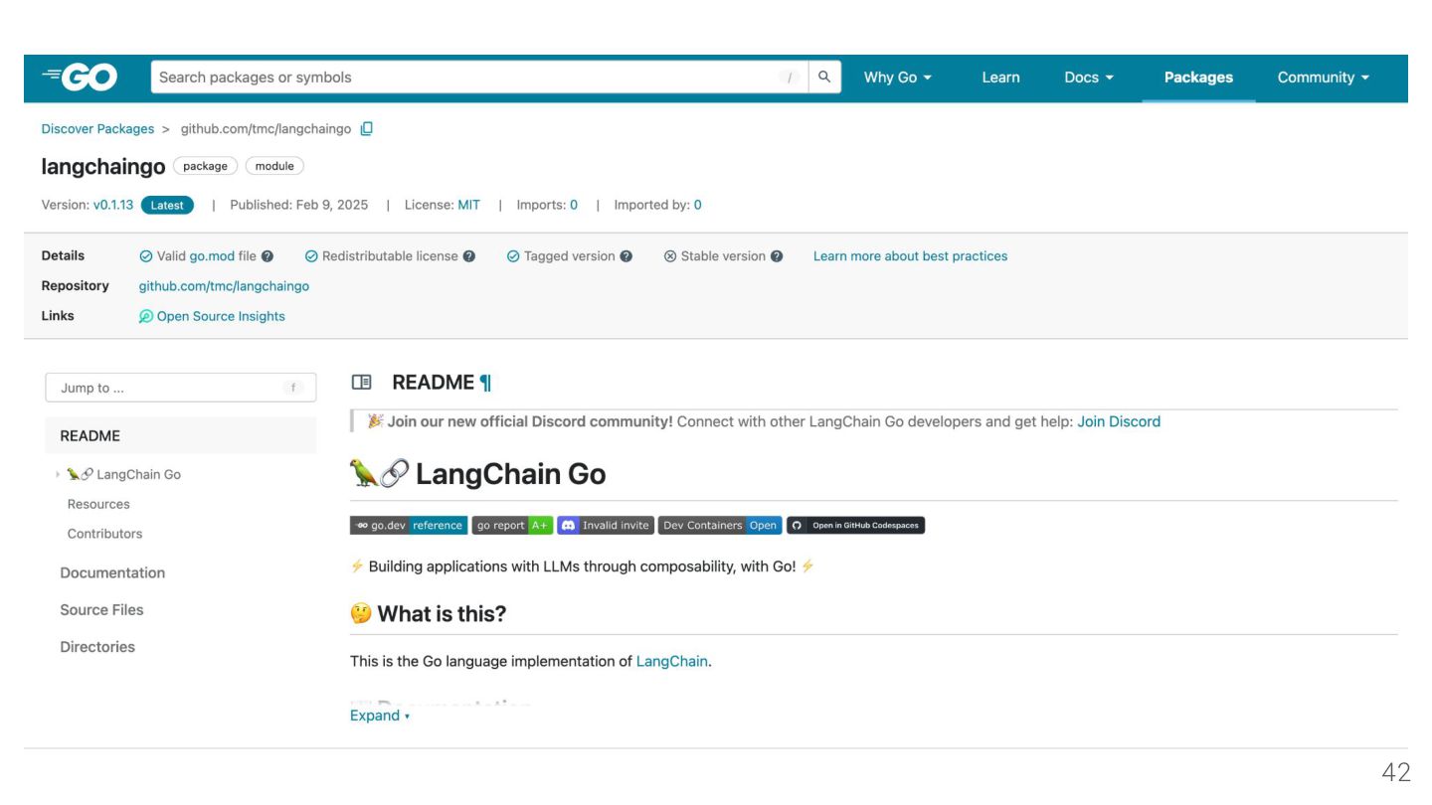Go to the Learn menu item
1432x805 pixels.
click(x=1000, y=78)
